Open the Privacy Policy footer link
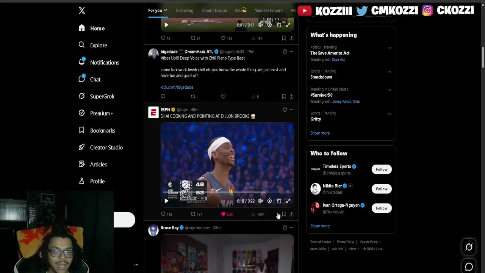The height and width of the screenshot is (273, 485). (x=346, y=242)
